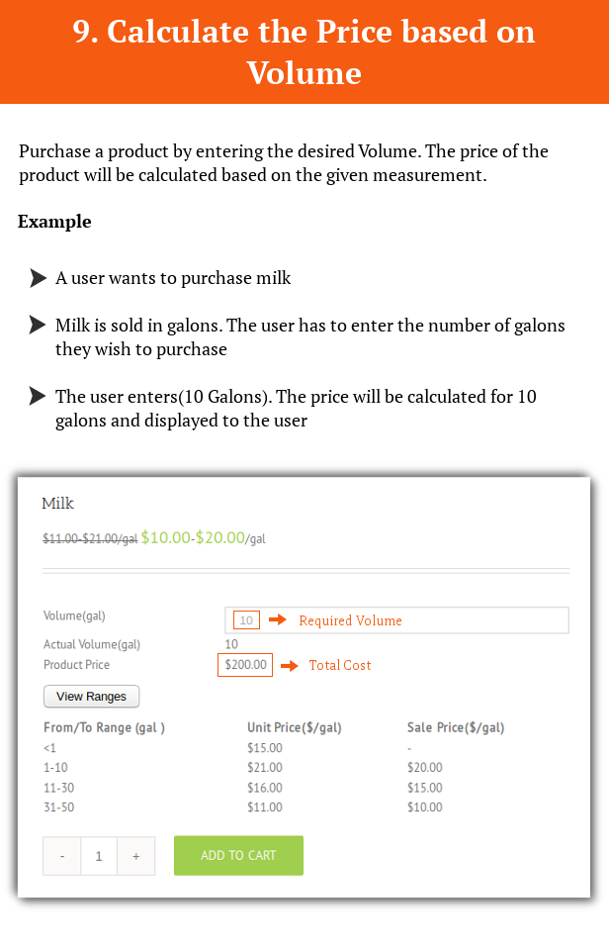Click the arrow bullet before 'Milk is sold'
The width and height of the screenshot is (609, 947).
38,325
